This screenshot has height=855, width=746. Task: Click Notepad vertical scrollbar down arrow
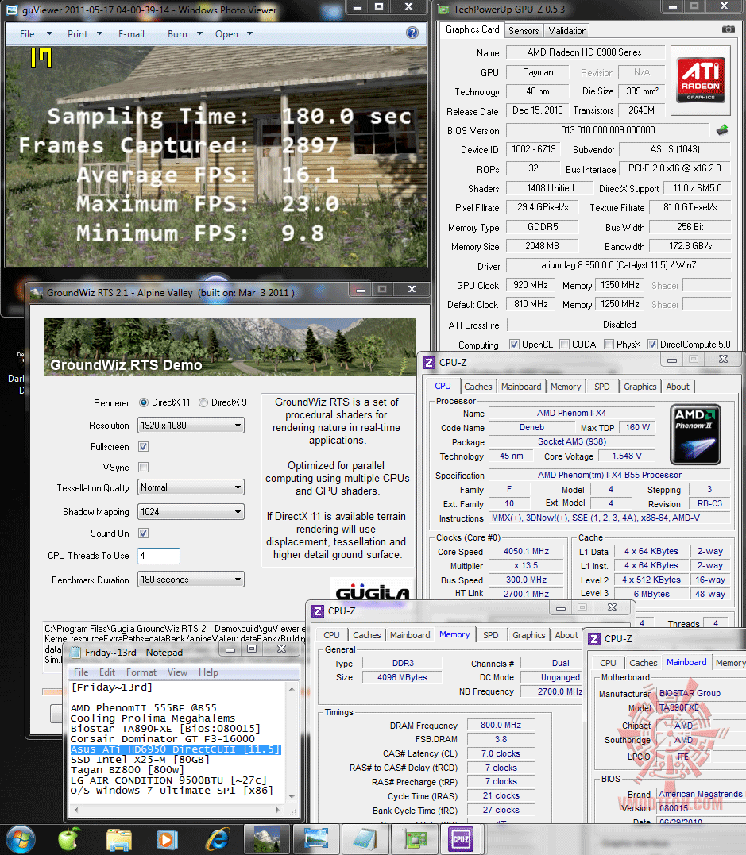tap(292, 796)
